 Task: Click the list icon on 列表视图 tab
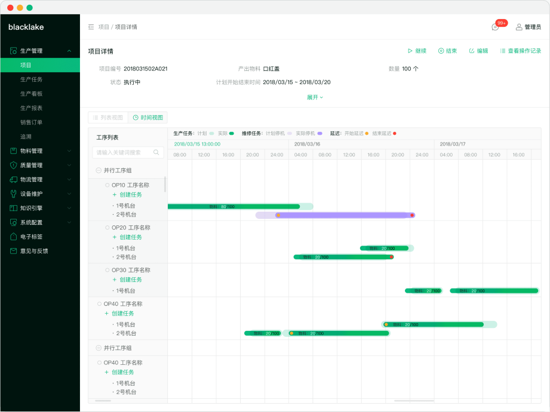click(96, 117)
